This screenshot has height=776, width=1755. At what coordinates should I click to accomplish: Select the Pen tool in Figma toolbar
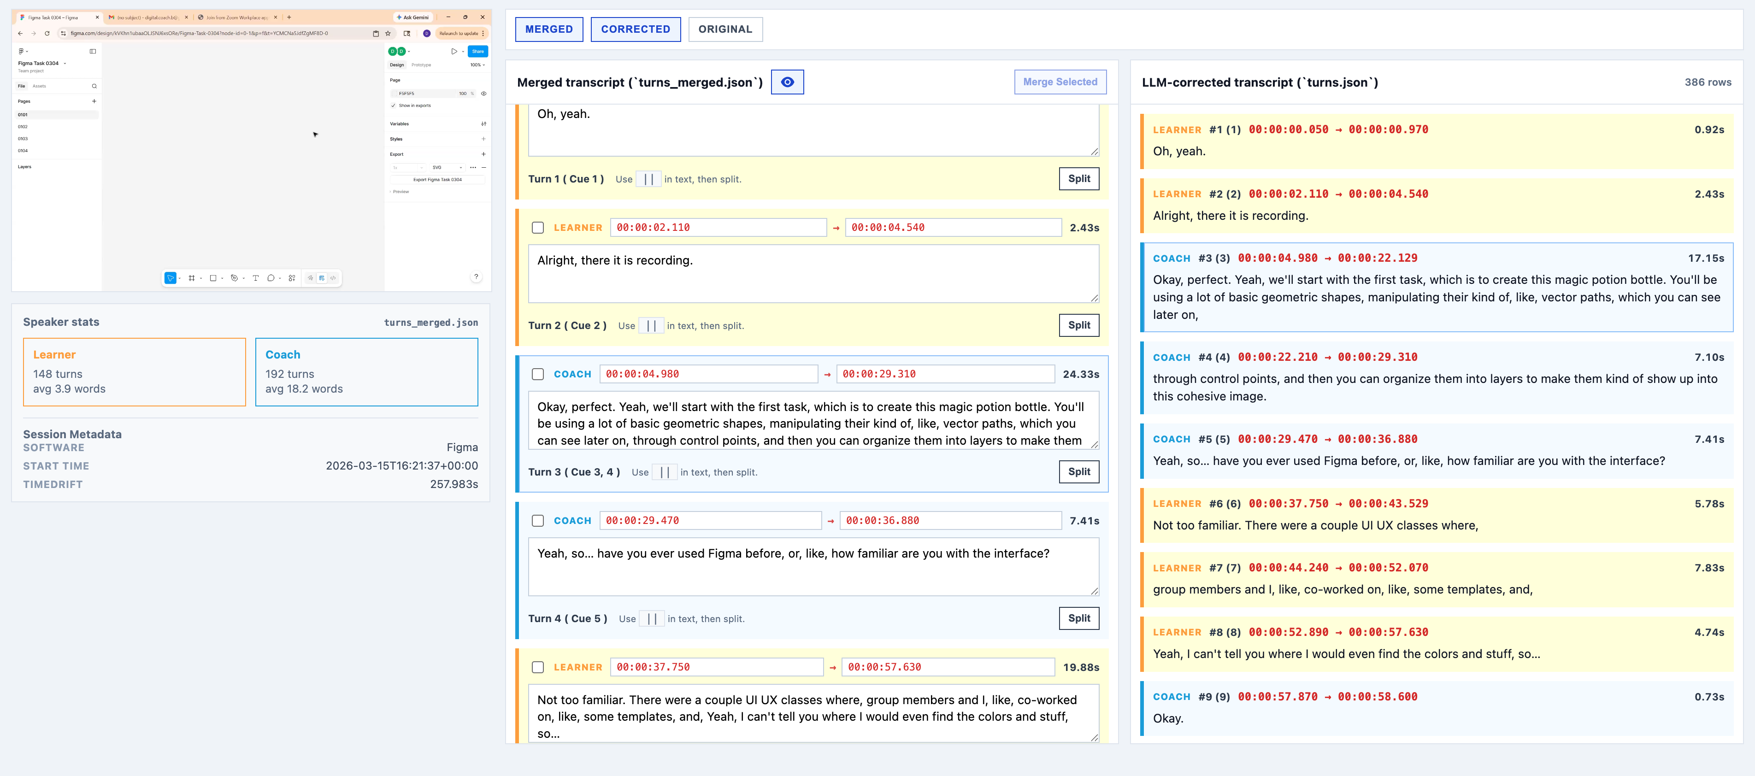(x=235, y=278)
